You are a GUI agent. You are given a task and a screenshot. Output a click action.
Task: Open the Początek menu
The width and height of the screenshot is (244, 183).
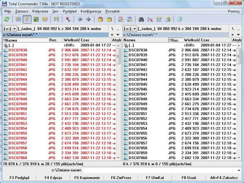point(113,11)
